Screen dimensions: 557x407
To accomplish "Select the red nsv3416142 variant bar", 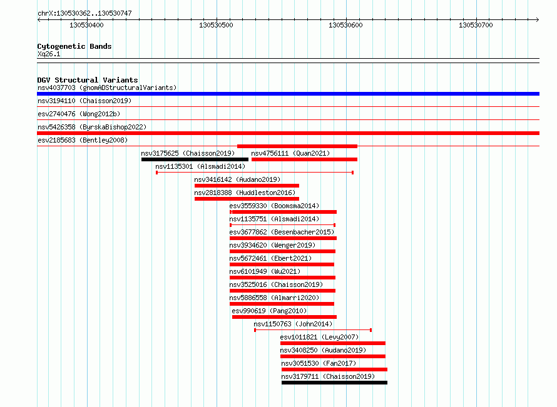I will [x=247, y=186].
